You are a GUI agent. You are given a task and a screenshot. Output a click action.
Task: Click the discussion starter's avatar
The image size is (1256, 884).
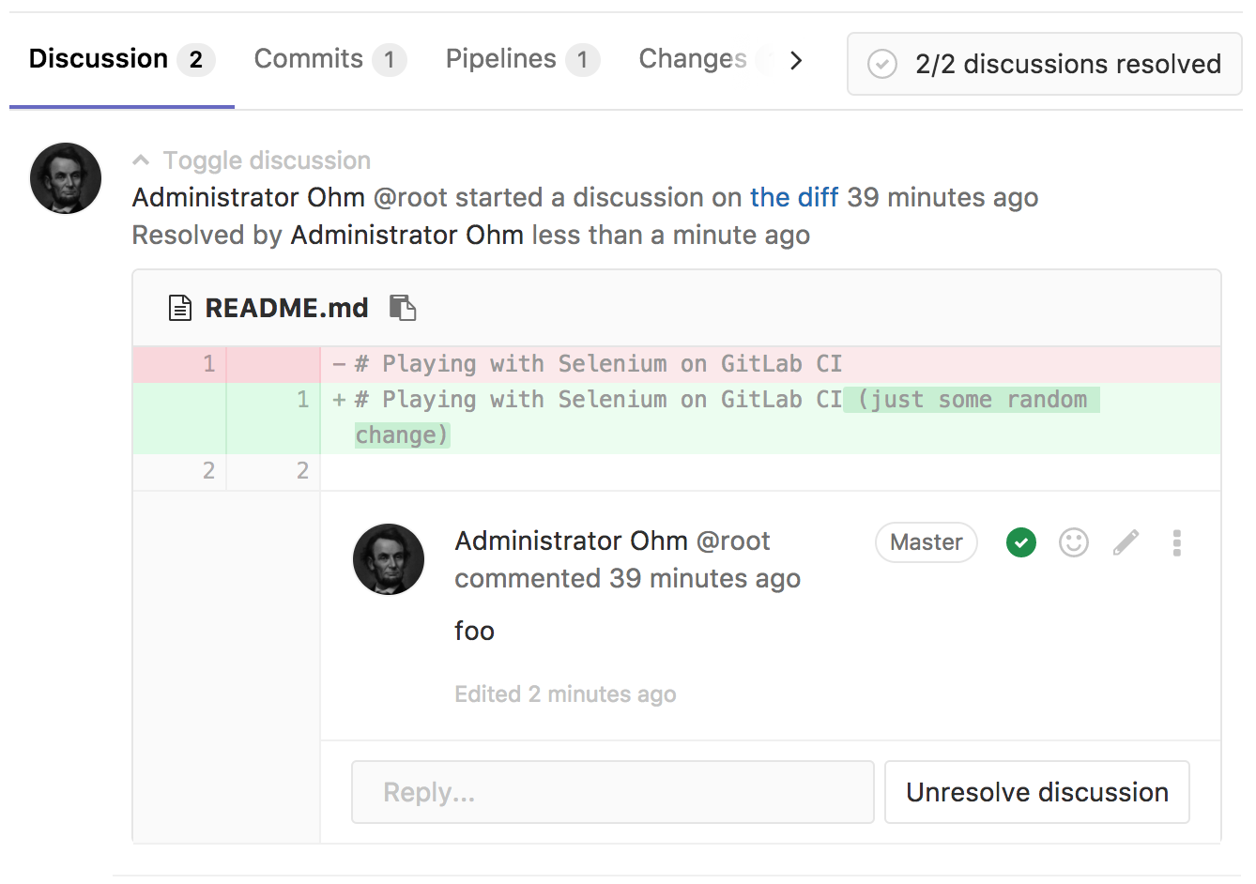pos(66,178)
